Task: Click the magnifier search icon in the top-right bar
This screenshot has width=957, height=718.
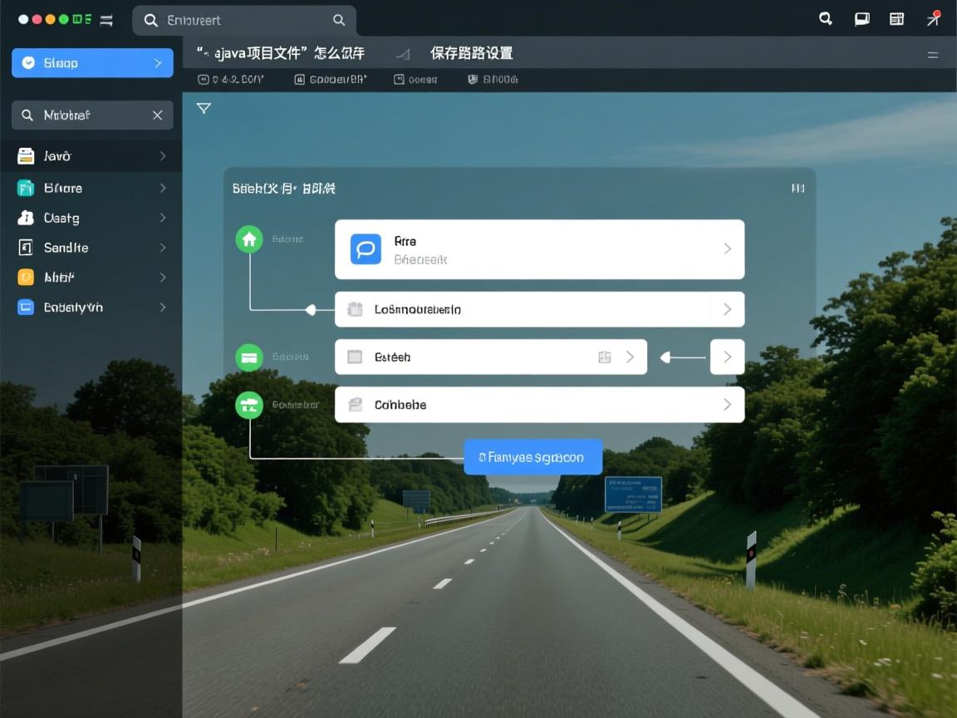Action: [x=825, y=17]
